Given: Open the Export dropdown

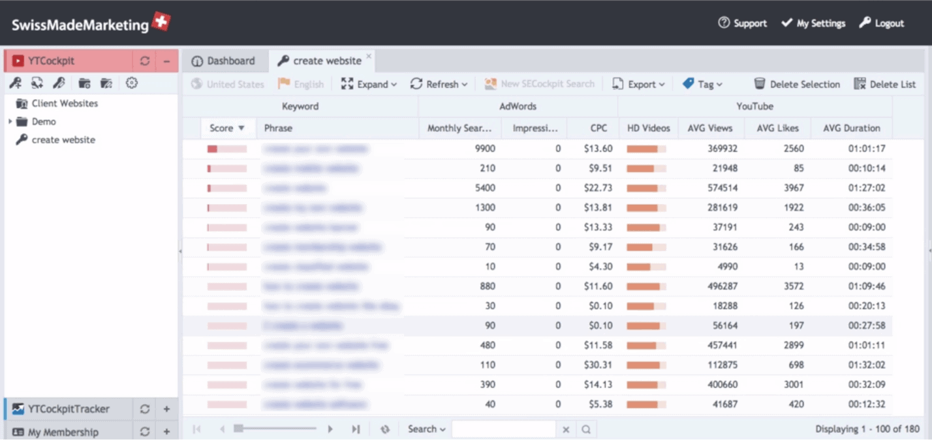Looking at the screenshot, I should point(639,84).
